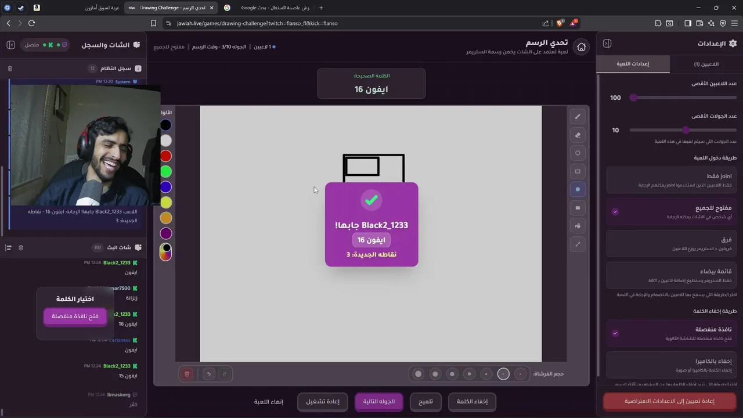Redo the drawing stroke
The image size is (743, 418).
click(x=225, y=374)
